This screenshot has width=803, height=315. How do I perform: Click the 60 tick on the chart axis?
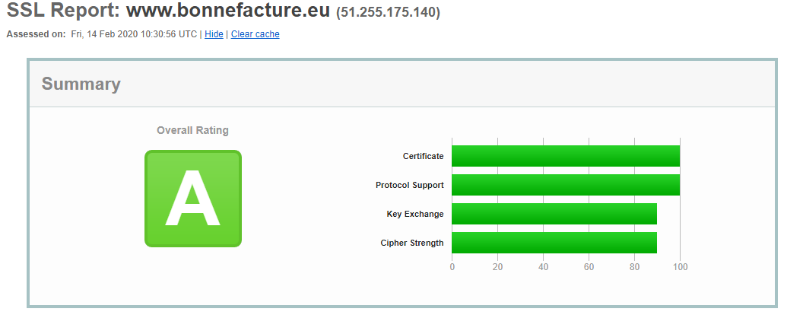[589, 267]
